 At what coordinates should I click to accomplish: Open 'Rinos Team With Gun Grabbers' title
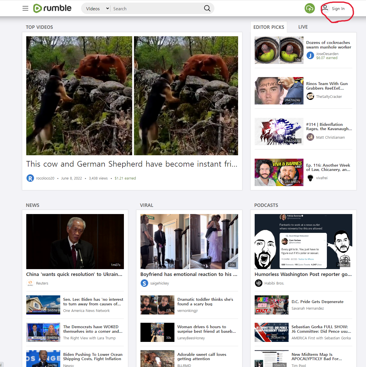(327, 86)
